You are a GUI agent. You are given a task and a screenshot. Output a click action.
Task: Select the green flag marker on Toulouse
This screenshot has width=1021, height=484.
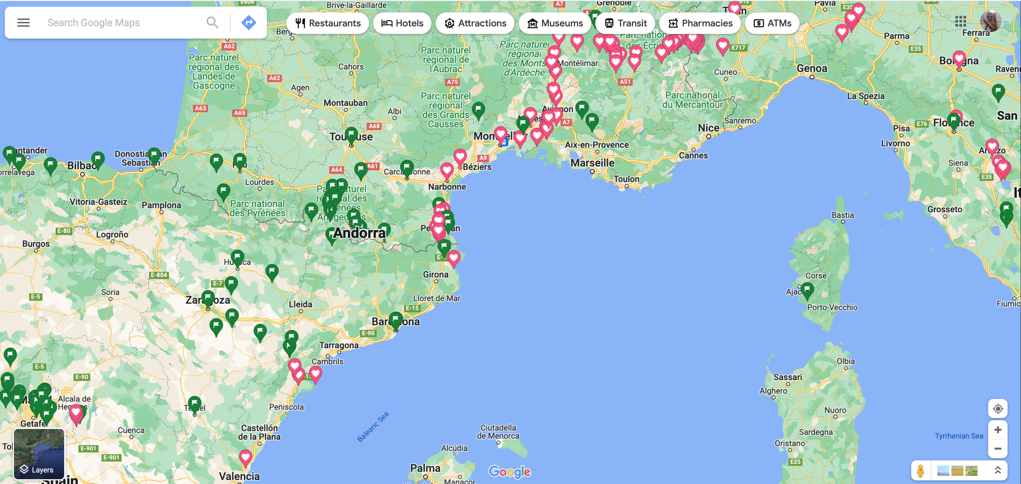click(x=351, y=136)
